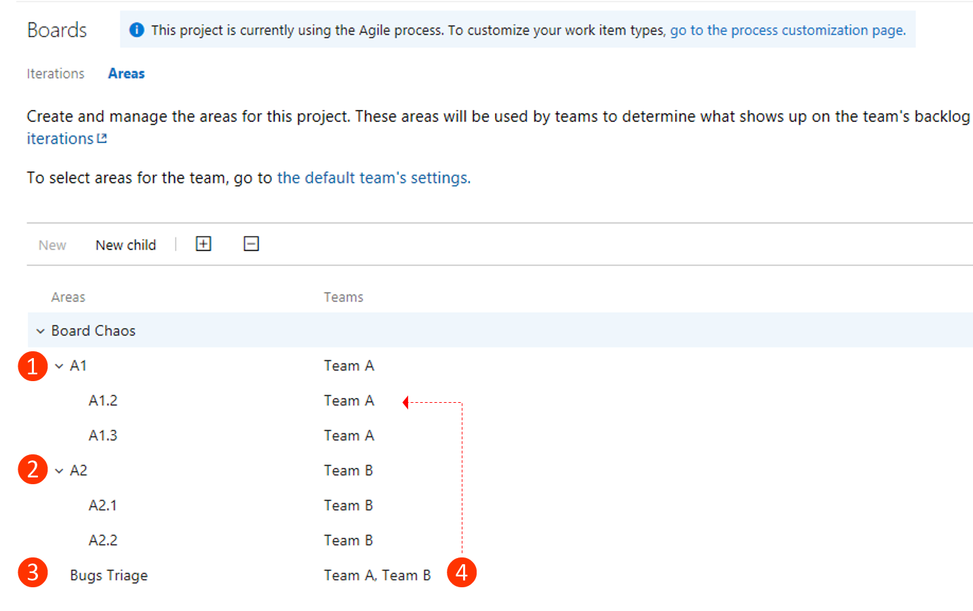Click the blue info icon in banner

(x=136, y=30)
